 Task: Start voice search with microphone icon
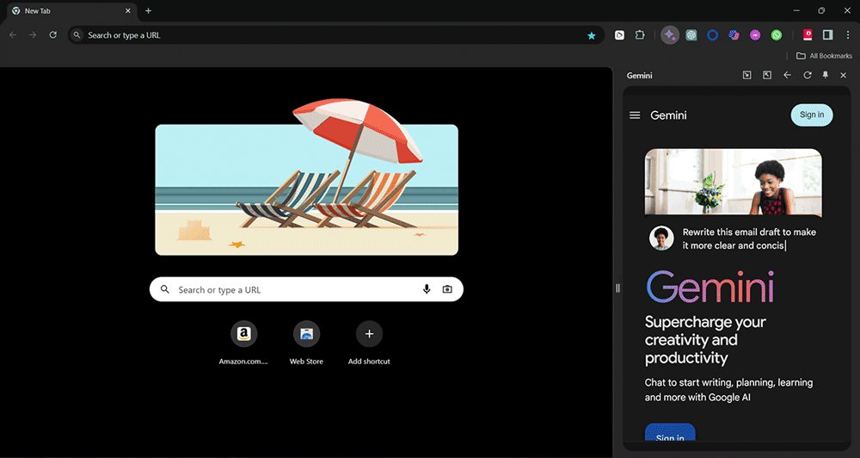pyautogui.click(x=427, y=290)
